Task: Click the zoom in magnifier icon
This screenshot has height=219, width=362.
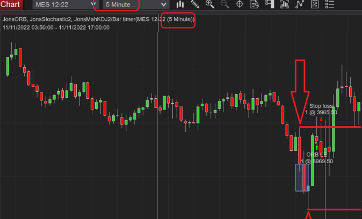Action: click(x=209, y=4)
